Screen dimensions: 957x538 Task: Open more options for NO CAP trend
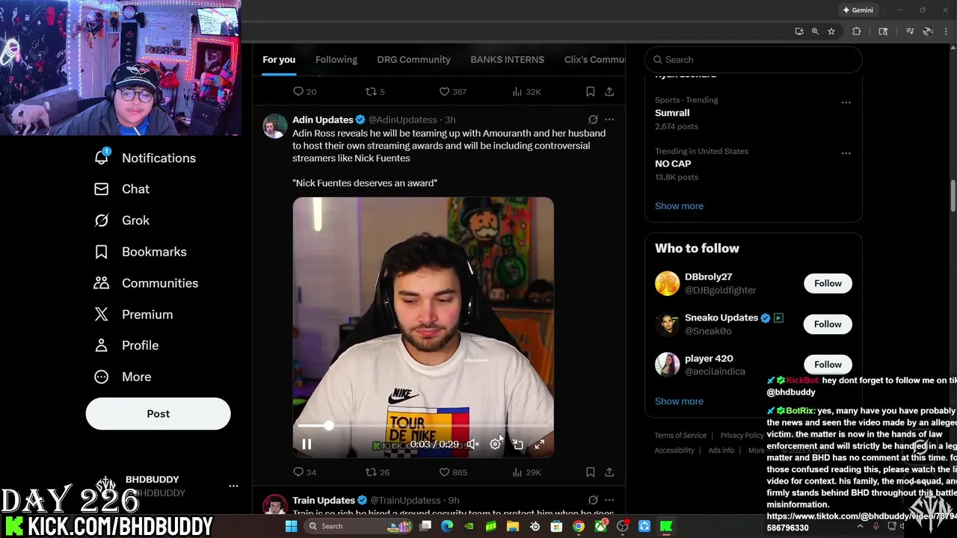[x=846, y=153]
